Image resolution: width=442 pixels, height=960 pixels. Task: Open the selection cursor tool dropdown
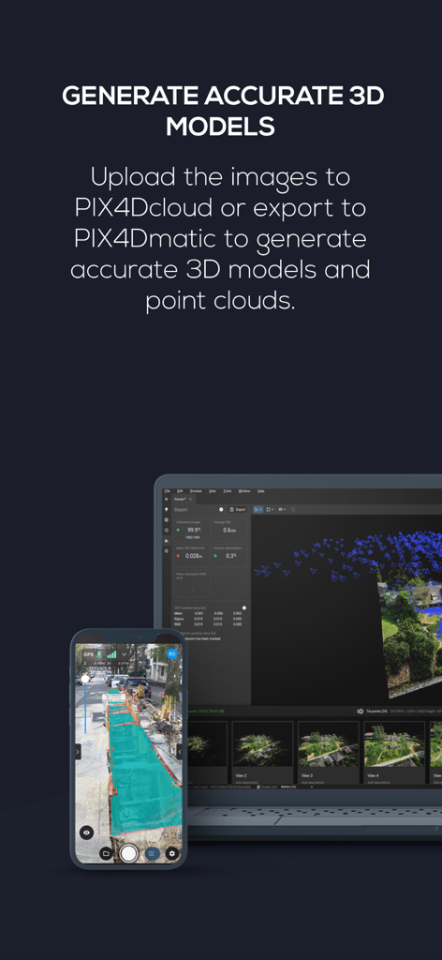point(258,509)
